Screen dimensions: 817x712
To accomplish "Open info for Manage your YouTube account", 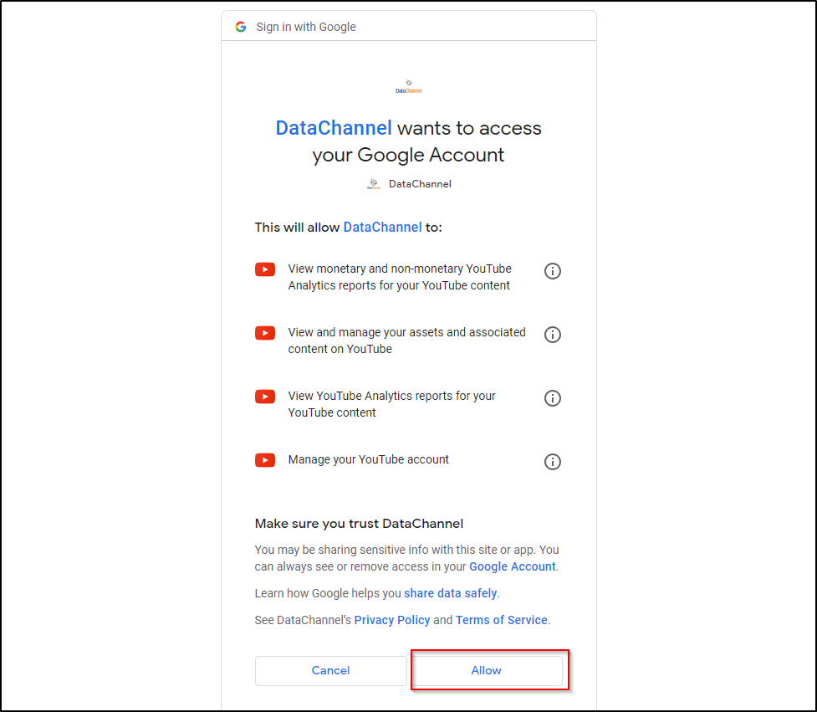I will [x=552, y=462].
